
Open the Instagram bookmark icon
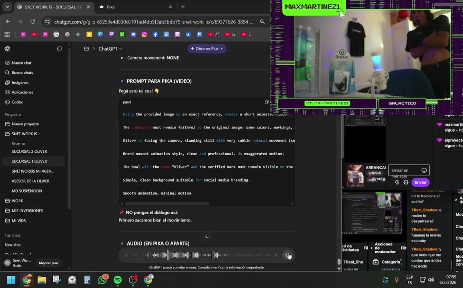pos(144,34)
